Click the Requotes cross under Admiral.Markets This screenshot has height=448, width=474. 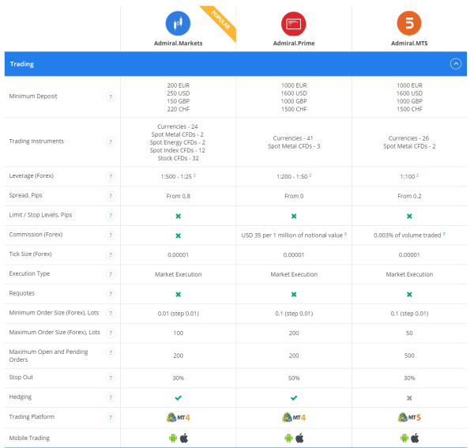click(178, 295)
